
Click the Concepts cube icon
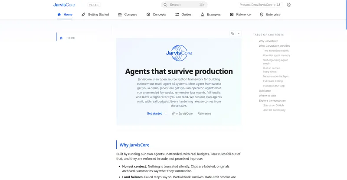148,14
